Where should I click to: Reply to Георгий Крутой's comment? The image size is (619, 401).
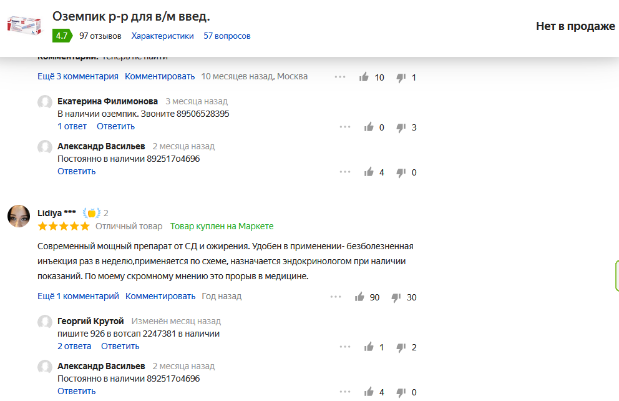point(120,346)
